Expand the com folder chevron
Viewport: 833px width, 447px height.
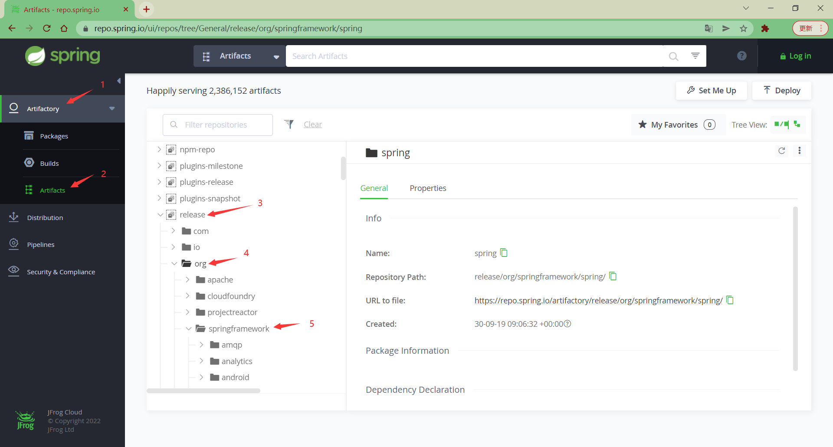173,231
